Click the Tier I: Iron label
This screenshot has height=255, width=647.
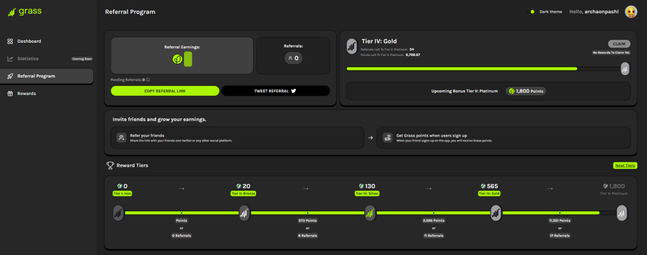122,193
